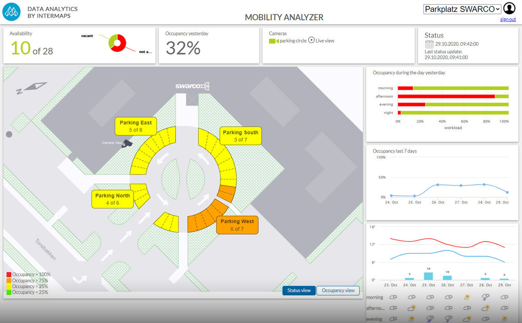Select the Parking North label
This screenshot has height=323, width=522.
click(x=113, y=199)
